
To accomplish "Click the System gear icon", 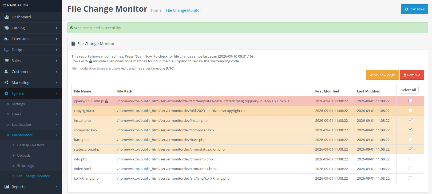I will click(x=6, y=94).
